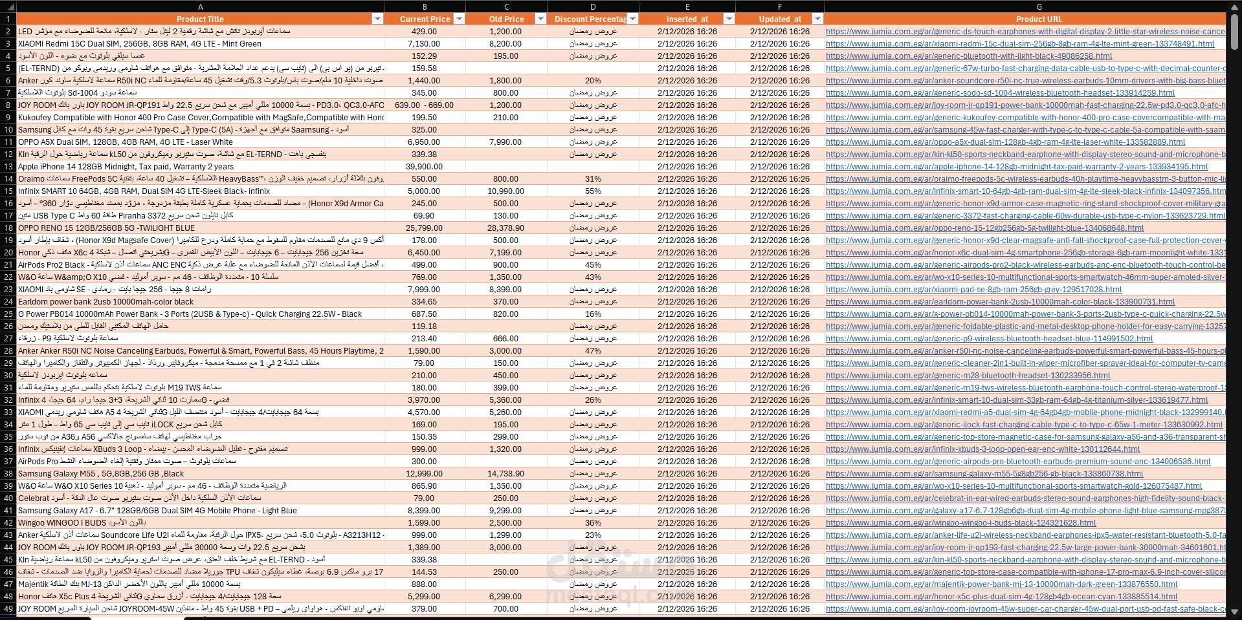Select old price 14,738.90 cell
Viewport: 1242px width, 620px height.
506,474
